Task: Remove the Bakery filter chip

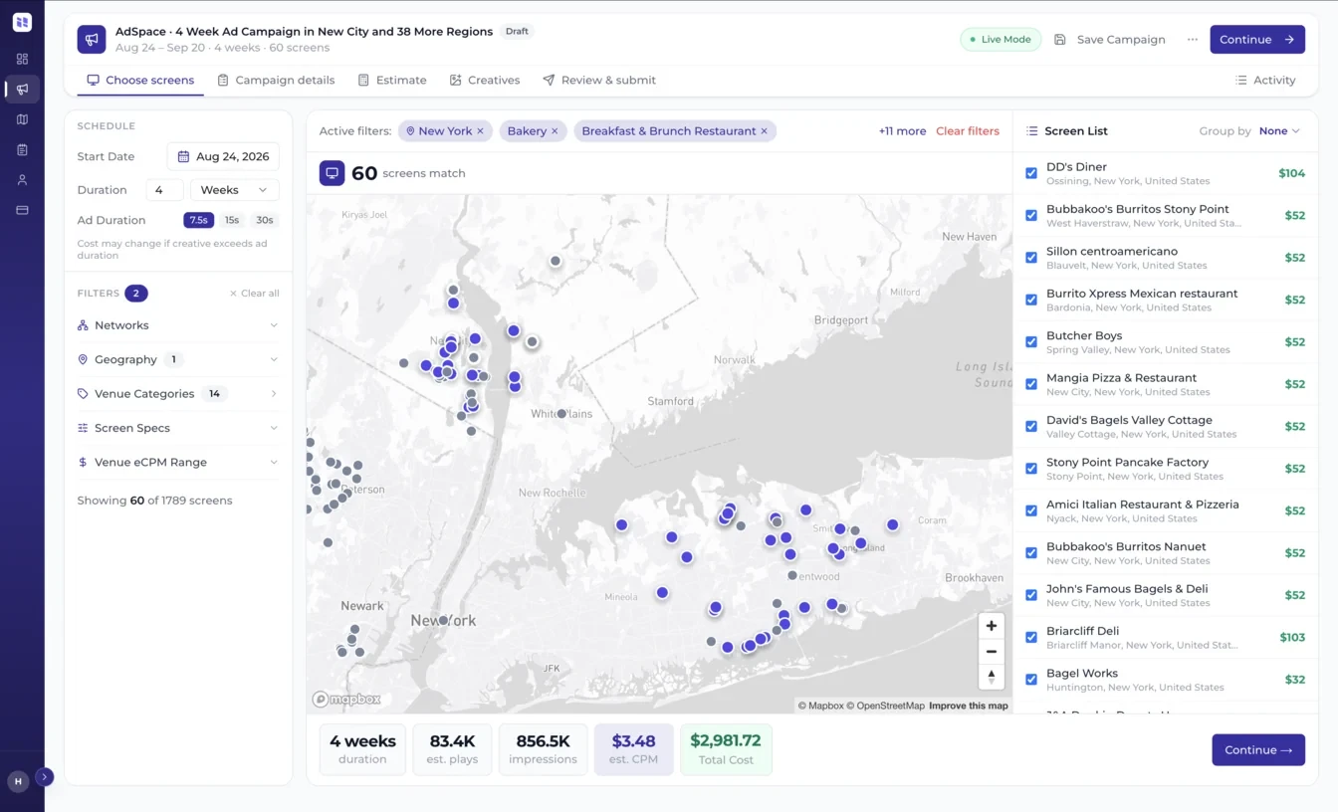Action: 555,131
